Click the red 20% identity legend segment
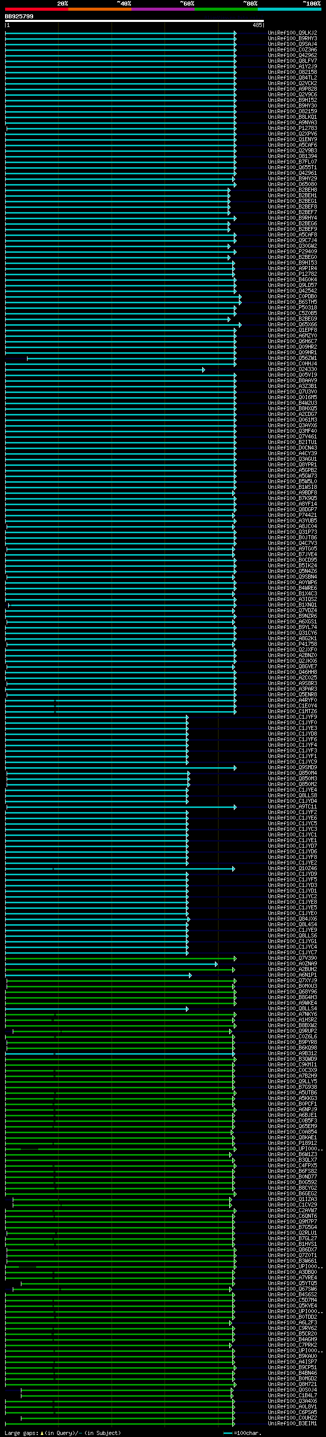 point(36,9)
